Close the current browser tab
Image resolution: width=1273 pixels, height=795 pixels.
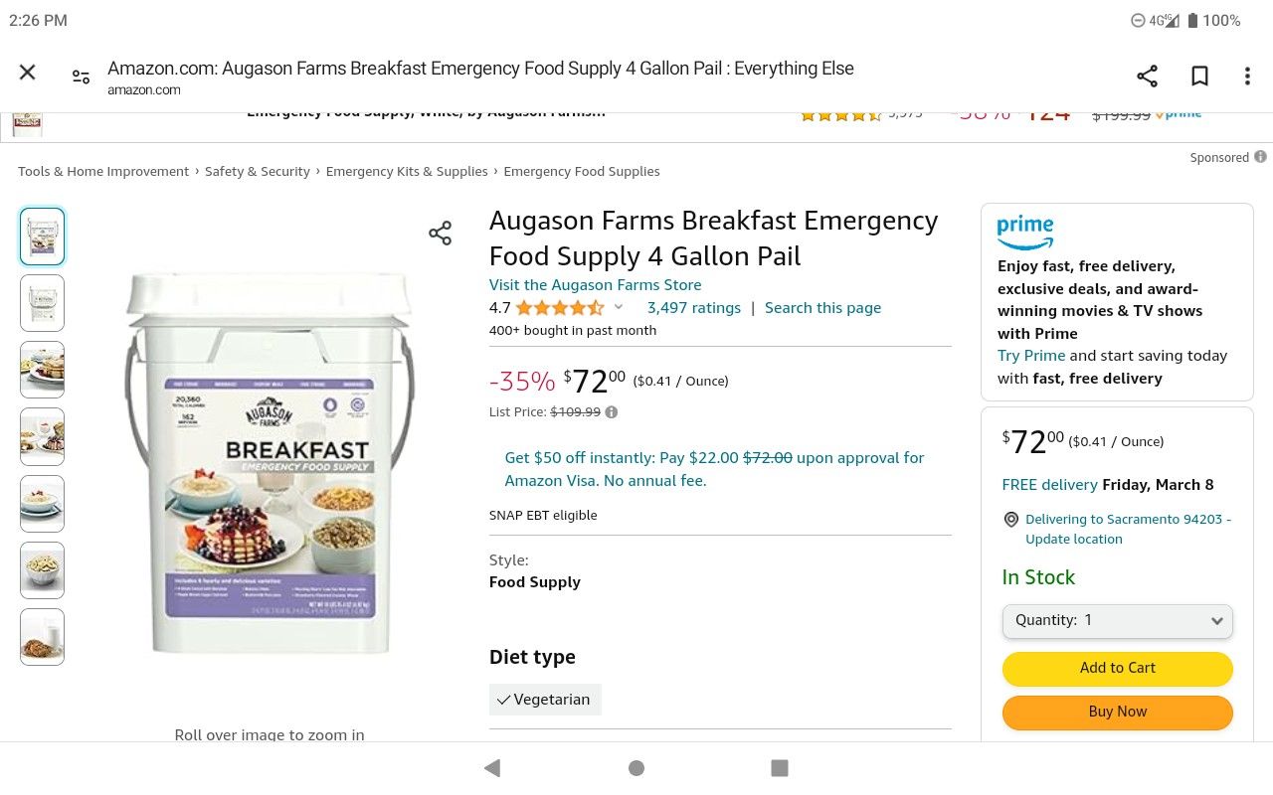[x=27, y=72]
